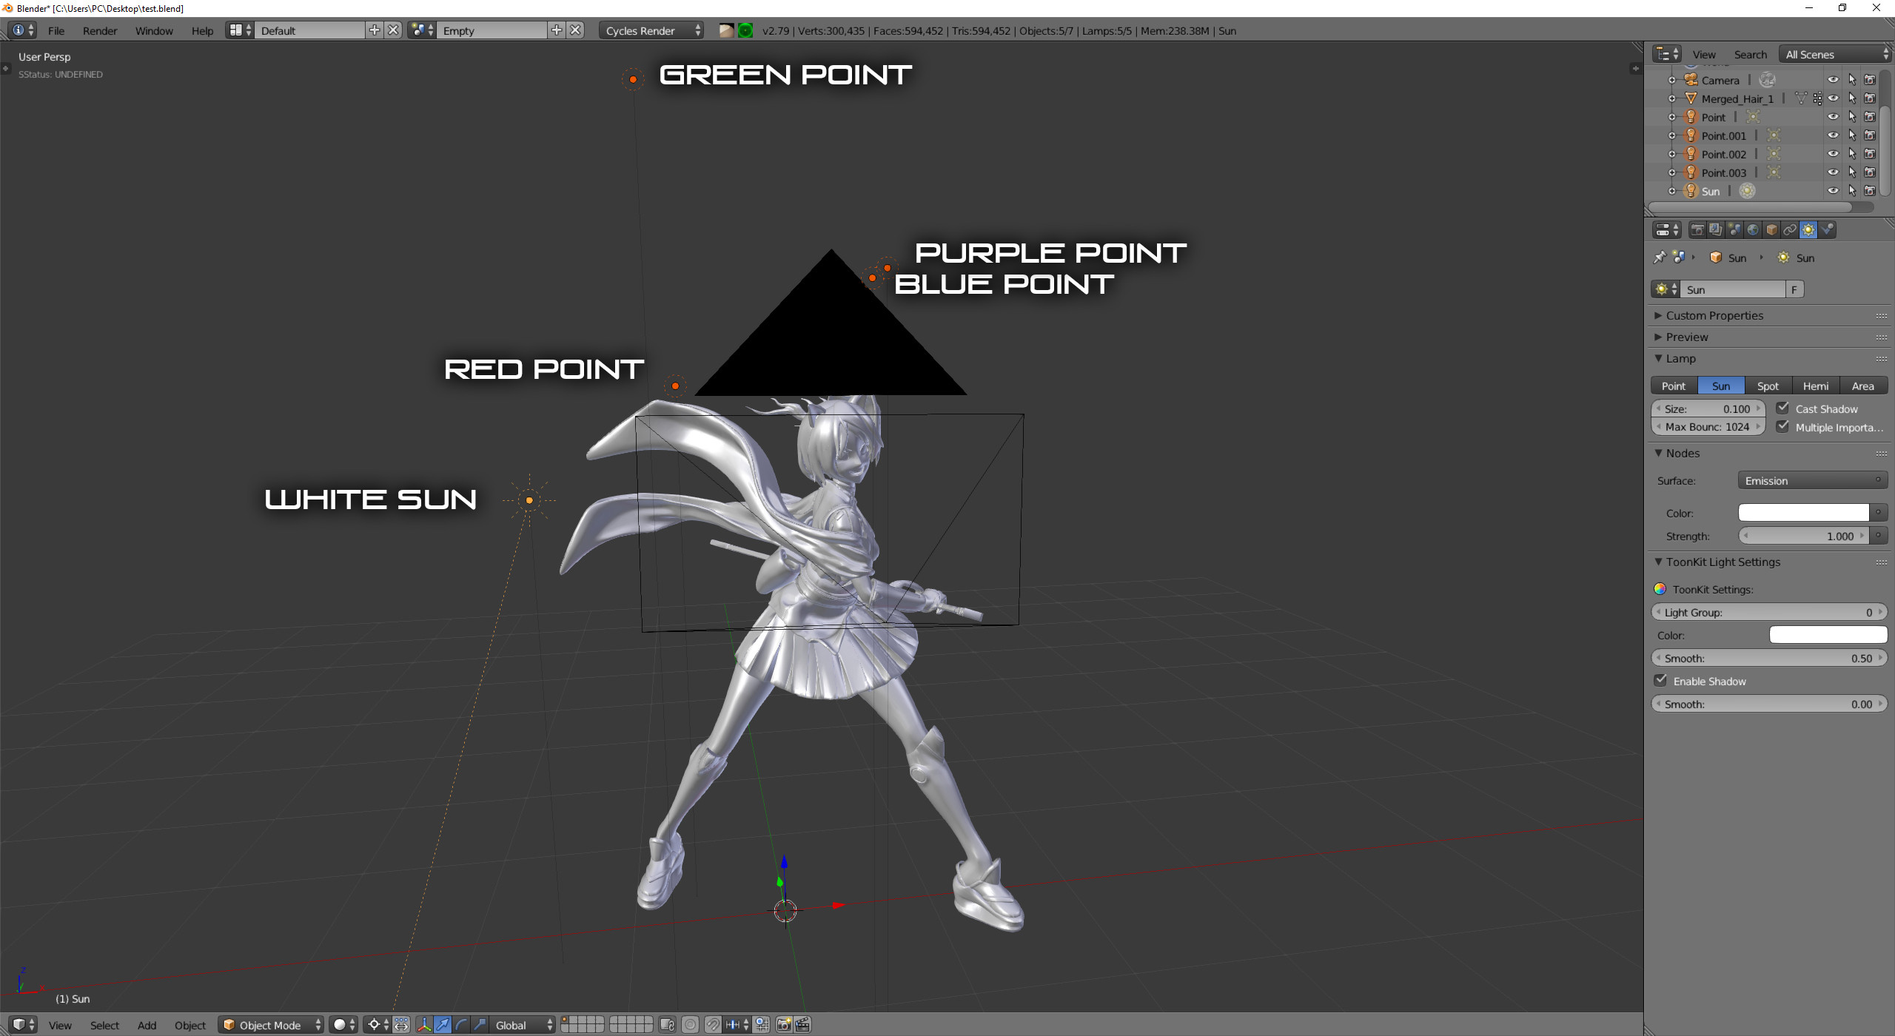Click the snap magnet icon in the header
Viewport: 1895px width, 1036px height.
click(713, 1024)
